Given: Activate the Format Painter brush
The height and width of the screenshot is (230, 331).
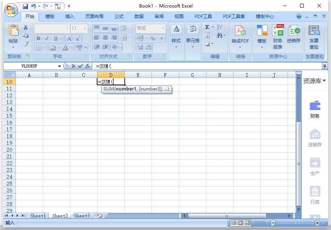Looking at the screenshot, I should pos(26,44).
